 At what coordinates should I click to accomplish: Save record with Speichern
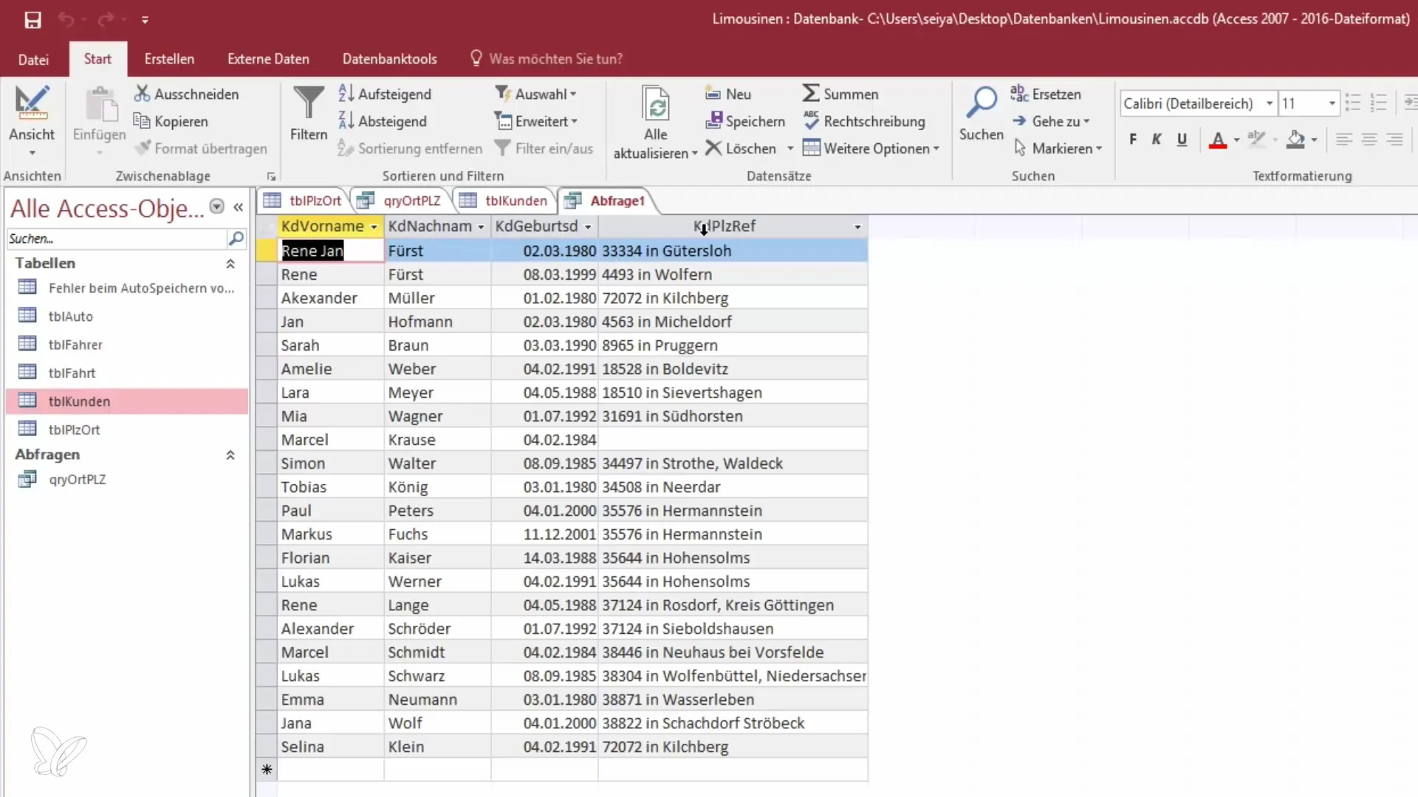pos(745,121)
